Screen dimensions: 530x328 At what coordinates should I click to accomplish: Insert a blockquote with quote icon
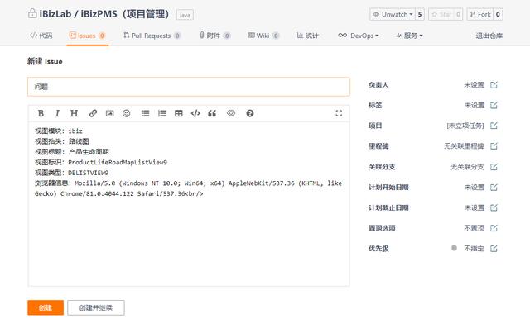[x=212, y=113]
